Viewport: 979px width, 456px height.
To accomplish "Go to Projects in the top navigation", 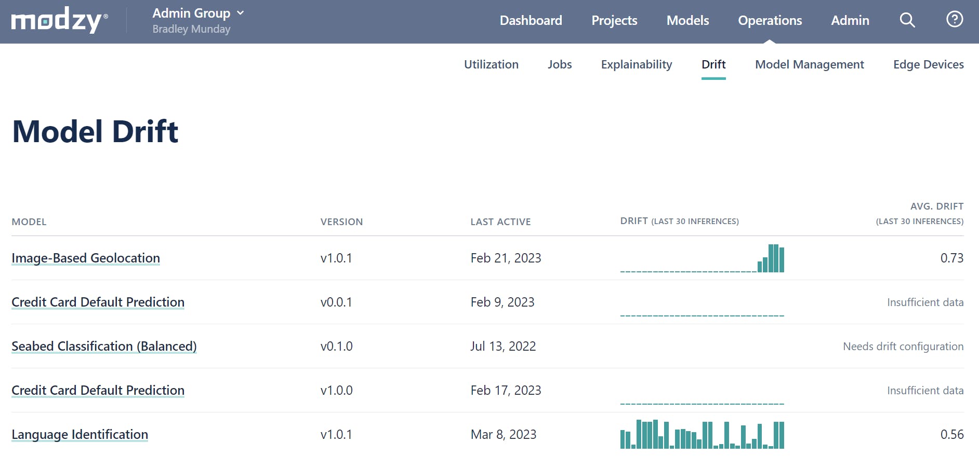I will coord(614,20).
